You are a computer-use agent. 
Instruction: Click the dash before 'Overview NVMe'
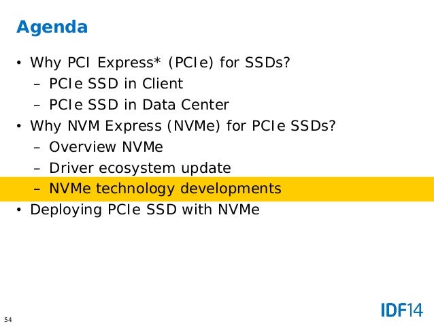click(x=37, y=148)
